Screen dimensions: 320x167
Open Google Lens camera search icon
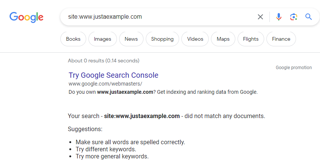tap(293, 17)
